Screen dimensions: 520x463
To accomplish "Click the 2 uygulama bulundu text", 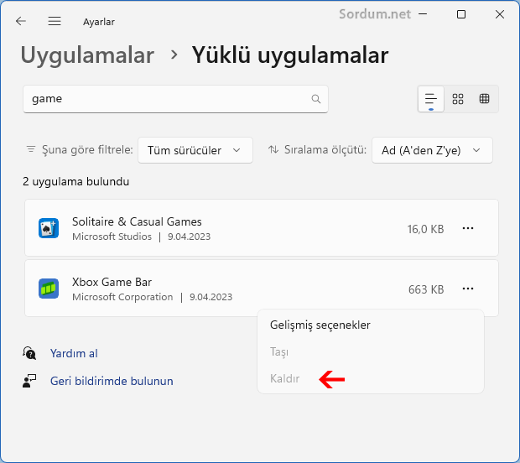I will 76,182.
